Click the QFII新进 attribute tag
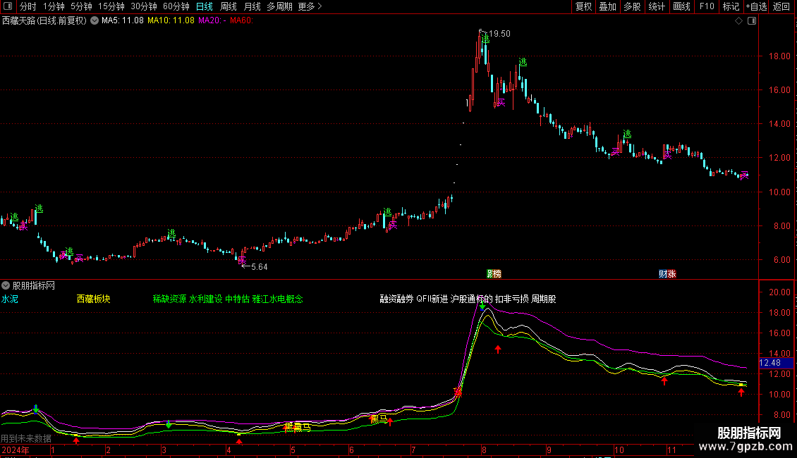The image size is (797, 458). (x=432, y=299)
